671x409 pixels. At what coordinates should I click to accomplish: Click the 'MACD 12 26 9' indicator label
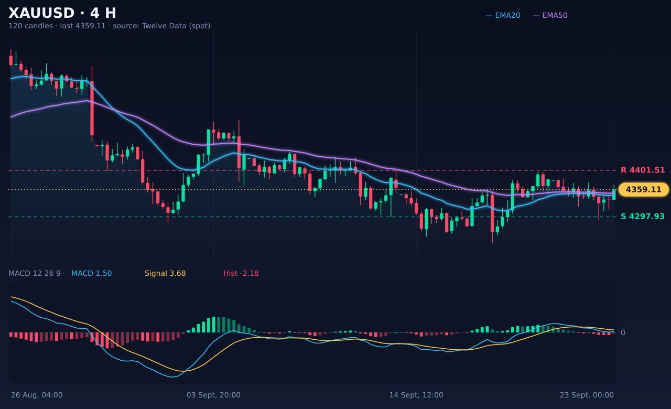point(35,273)
